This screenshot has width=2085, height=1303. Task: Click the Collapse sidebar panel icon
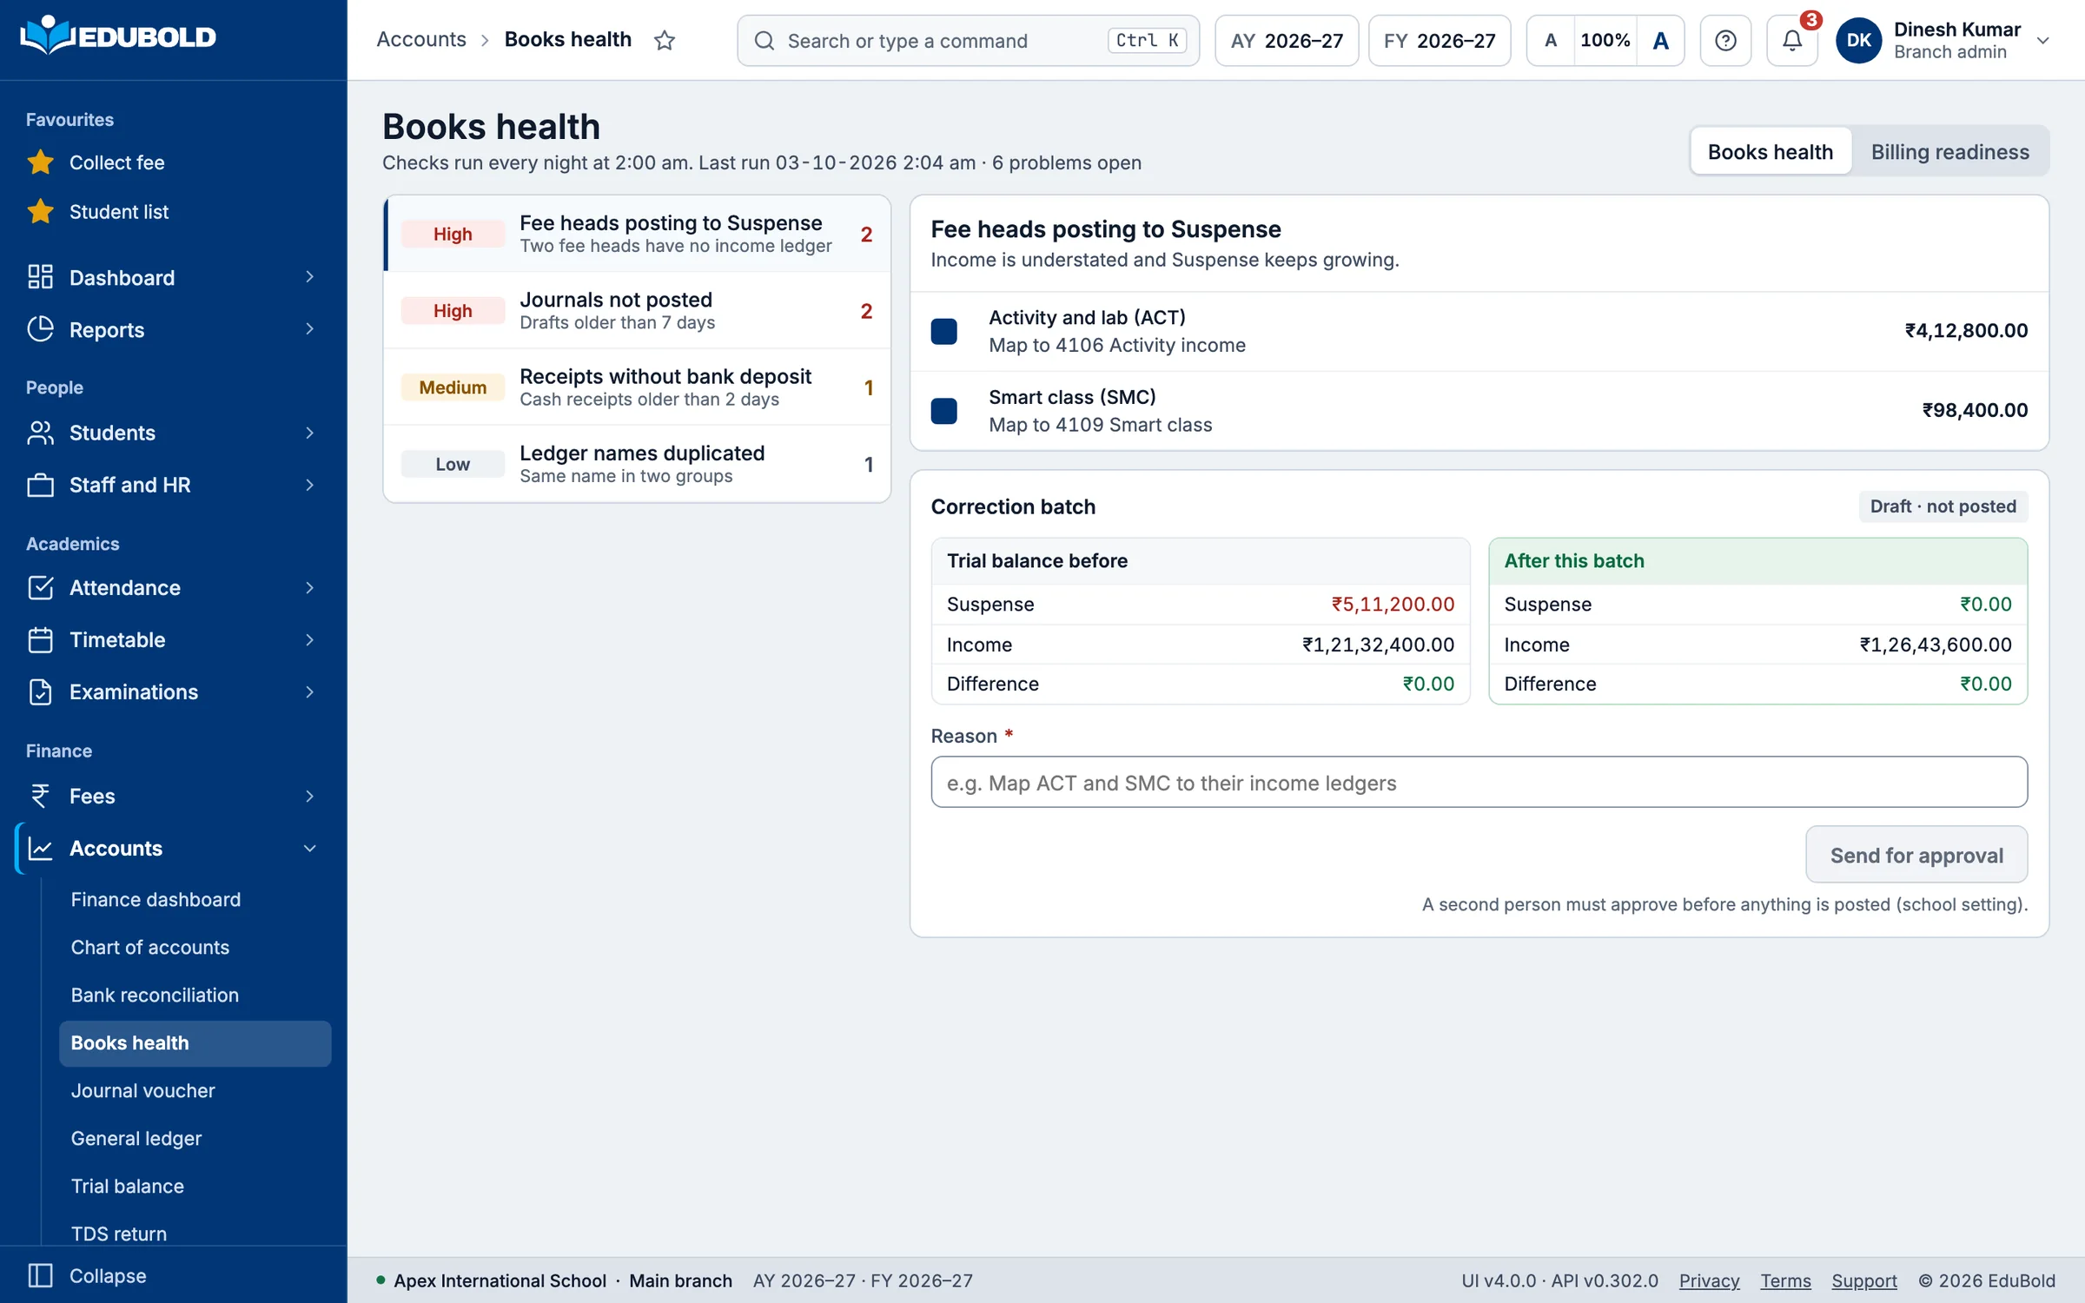(40, 1275)
